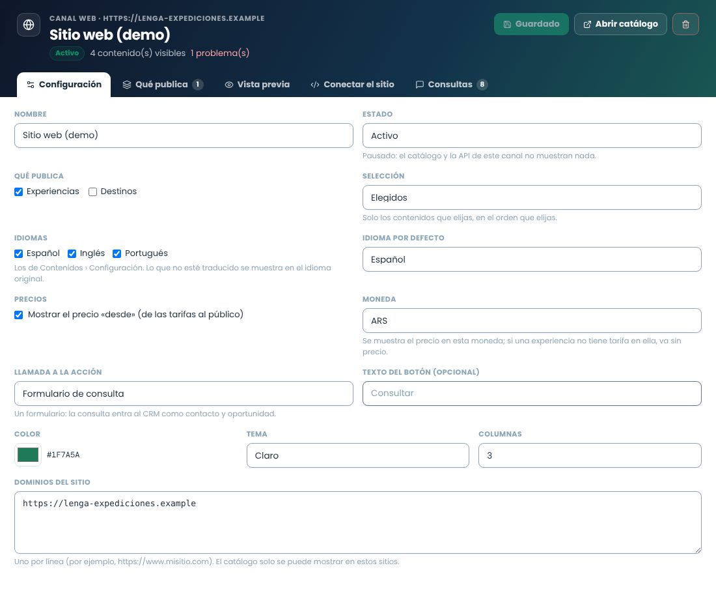
Task: Open the Qué publica tab
Action: point(163,85)
